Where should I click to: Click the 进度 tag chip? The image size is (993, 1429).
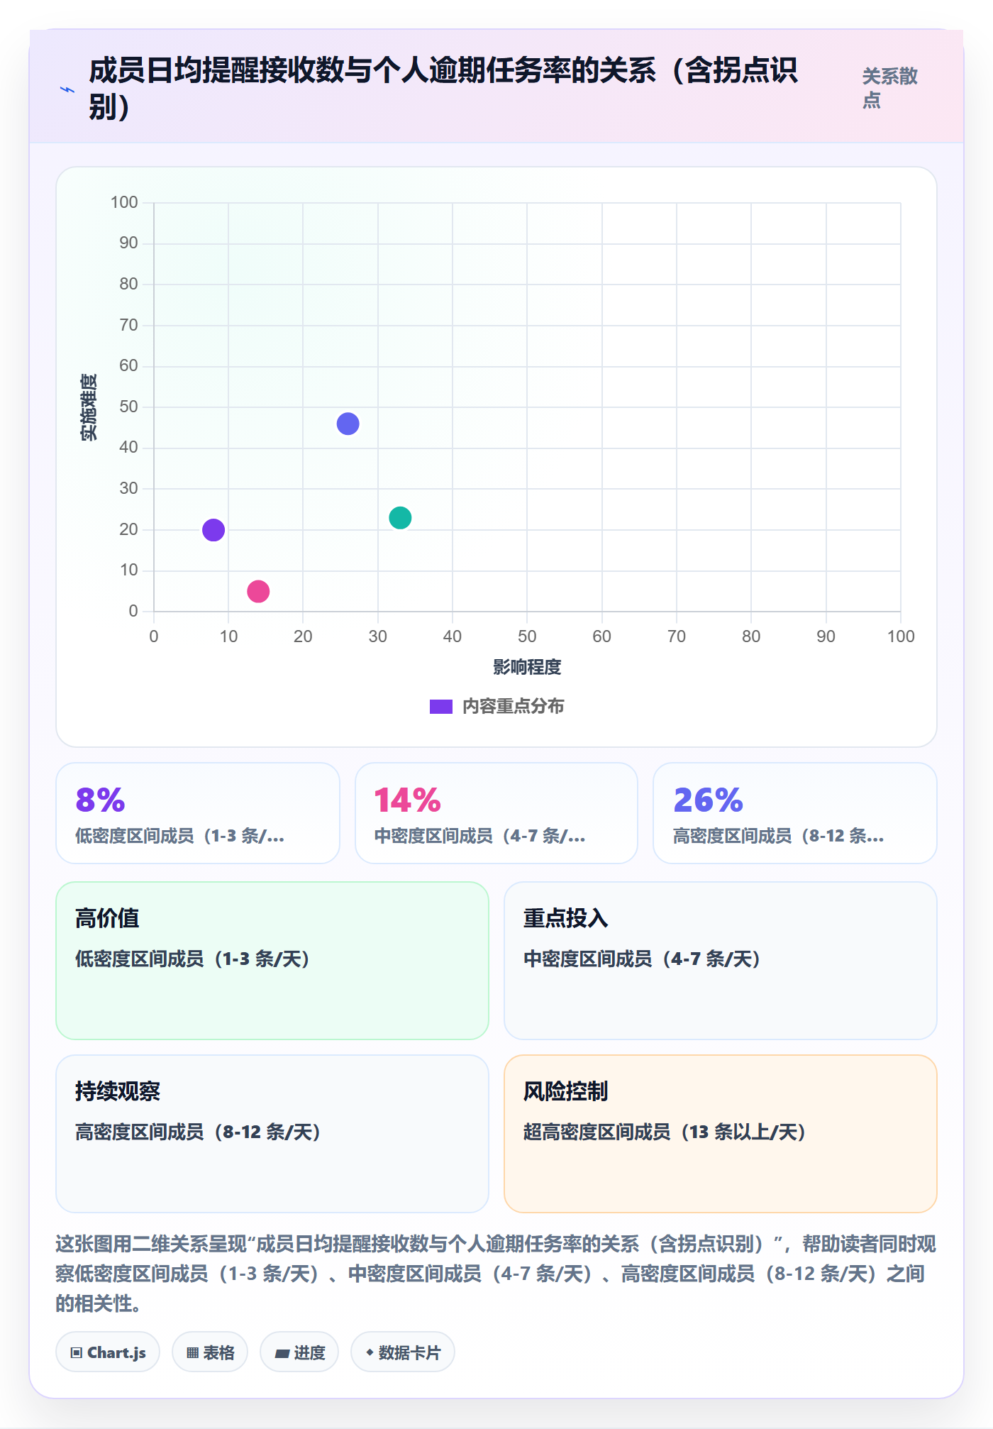coord(299,1352)
